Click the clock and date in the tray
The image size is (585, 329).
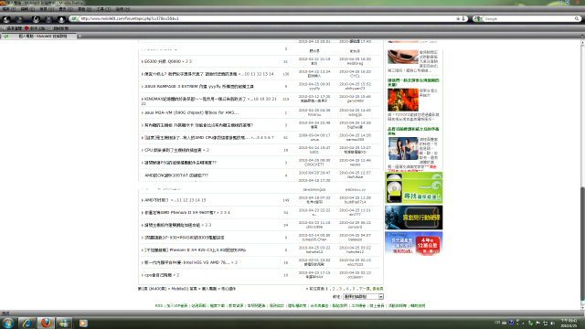click(x=569, y=323)
